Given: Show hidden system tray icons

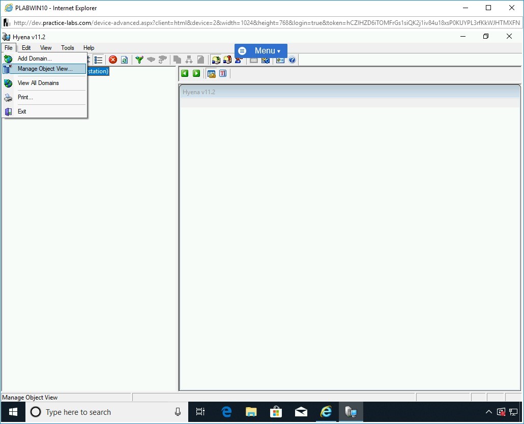Looking at the screenshot, I should (x=489, y=412).
